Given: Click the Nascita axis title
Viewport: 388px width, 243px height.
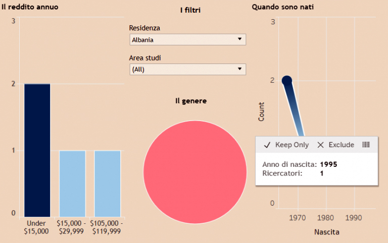Looking at the screenshot, I should coord(326,232).
